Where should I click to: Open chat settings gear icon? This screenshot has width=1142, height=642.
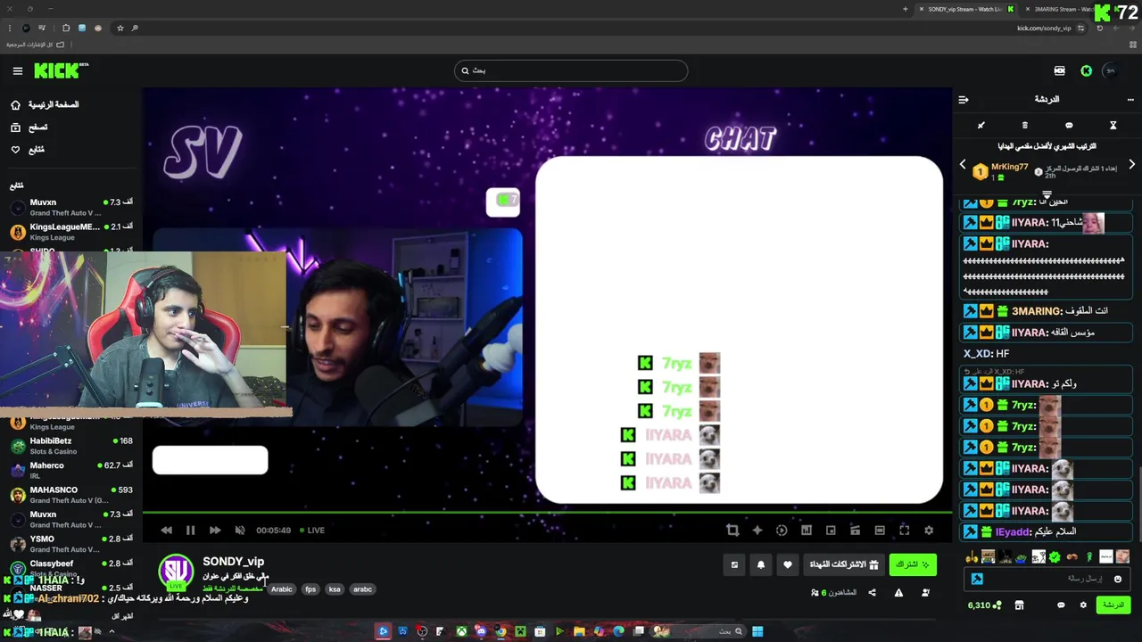[1083, 605]
